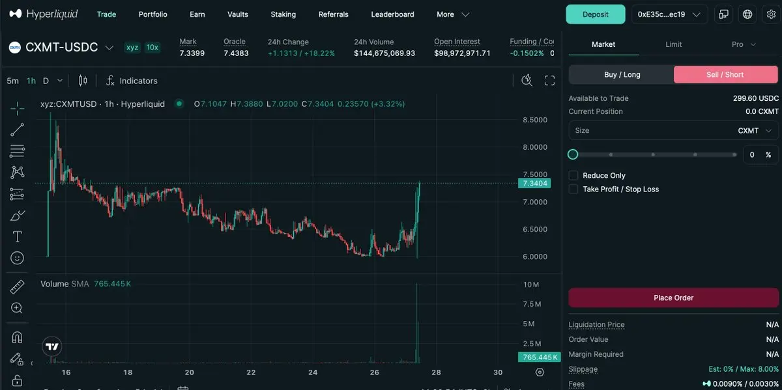Toggle the green market status dot in chart legend
This screenshot has height=390, width=782.
(x=179, y=104)
